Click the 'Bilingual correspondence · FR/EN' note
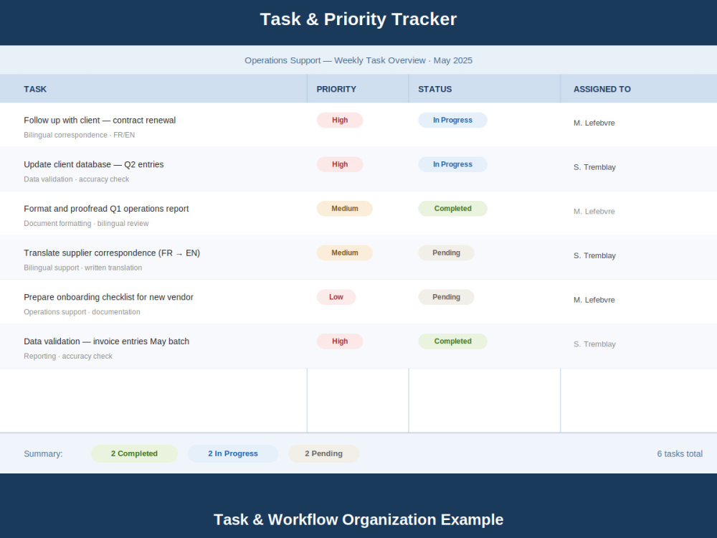This screenshot has height=538, width=717. (x=79, y=135)
